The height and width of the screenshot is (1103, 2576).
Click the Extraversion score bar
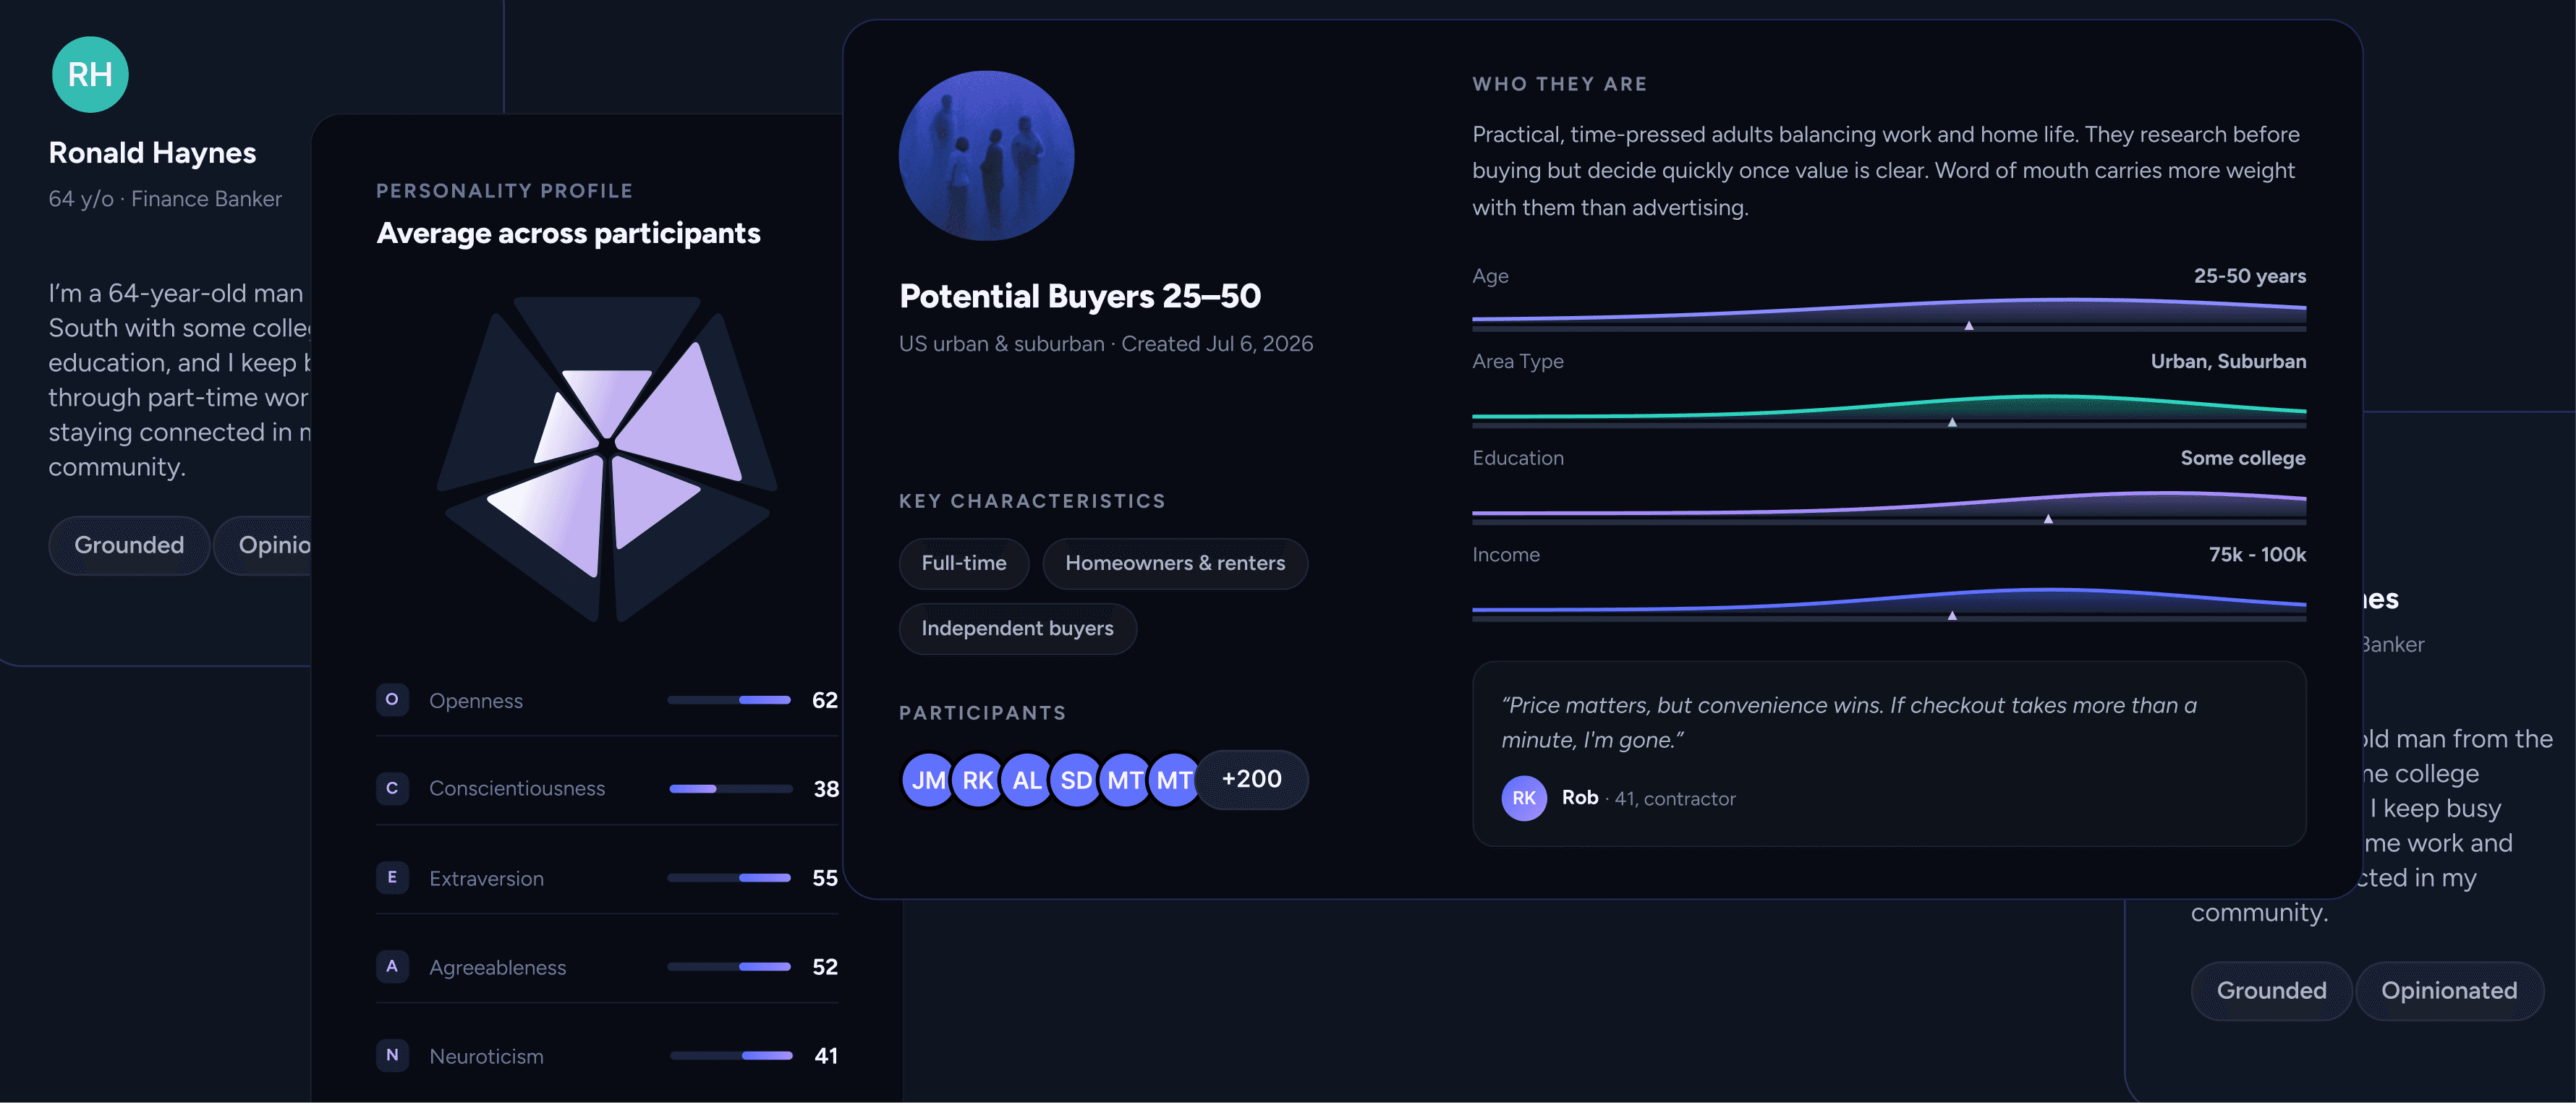(x=729, y=878)
